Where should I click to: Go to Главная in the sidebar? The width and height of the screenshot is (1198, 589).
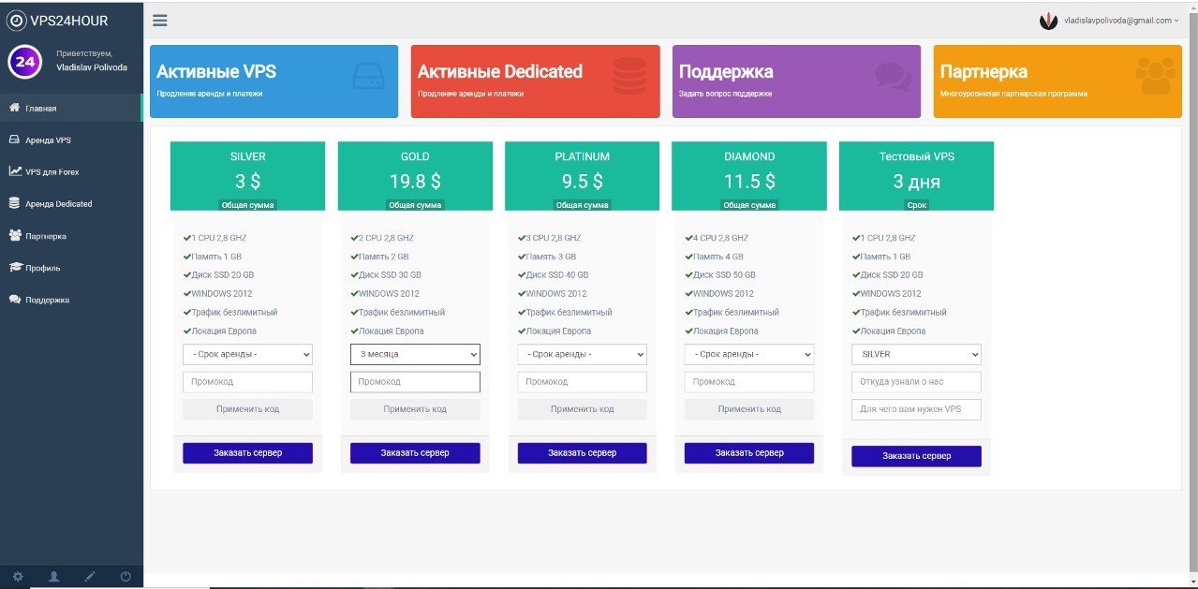click(71, 108)
